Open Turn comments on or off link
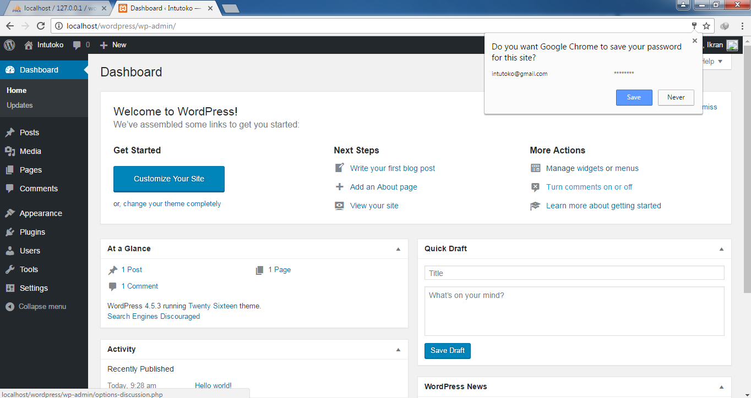751x398 pixels. pos(589,187)
